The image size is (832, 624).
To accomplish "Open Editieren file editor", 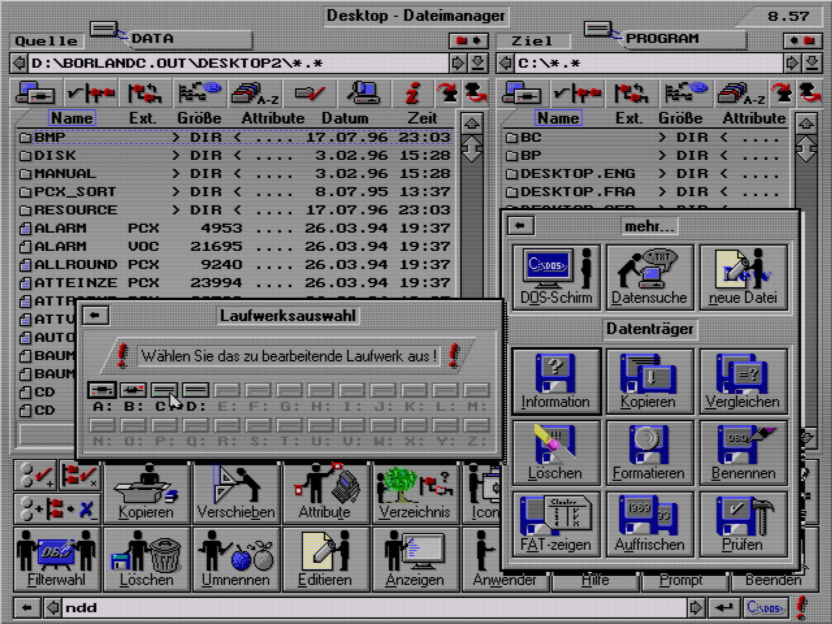I will (326, 560).
